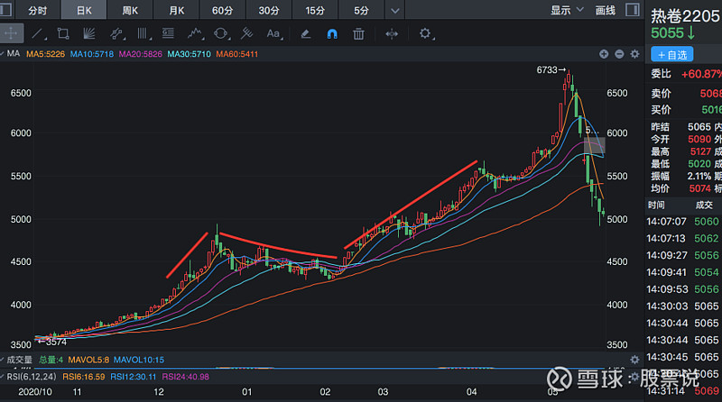The width and height of the screenshot is (722, 402).
Task: Choose the Aa text annotation tool
Action: (273, 33)
